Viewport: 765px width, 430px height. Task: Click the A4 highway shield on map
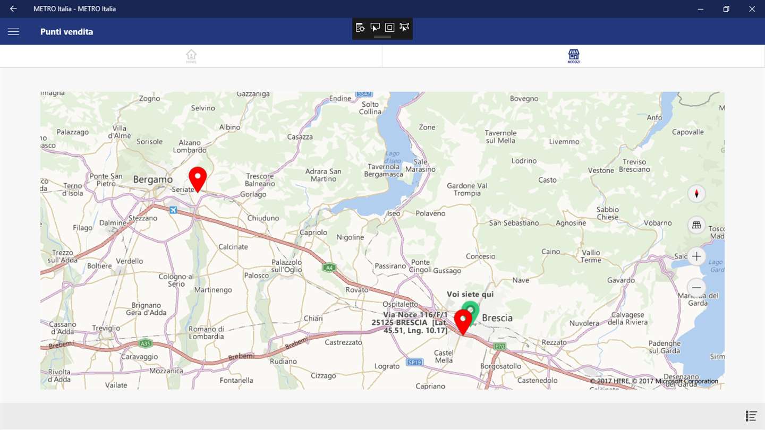[x=329, y=268]
